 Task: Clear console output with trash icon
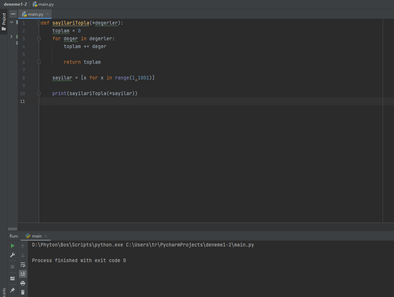pyautogui.click(x=23, y=292)
